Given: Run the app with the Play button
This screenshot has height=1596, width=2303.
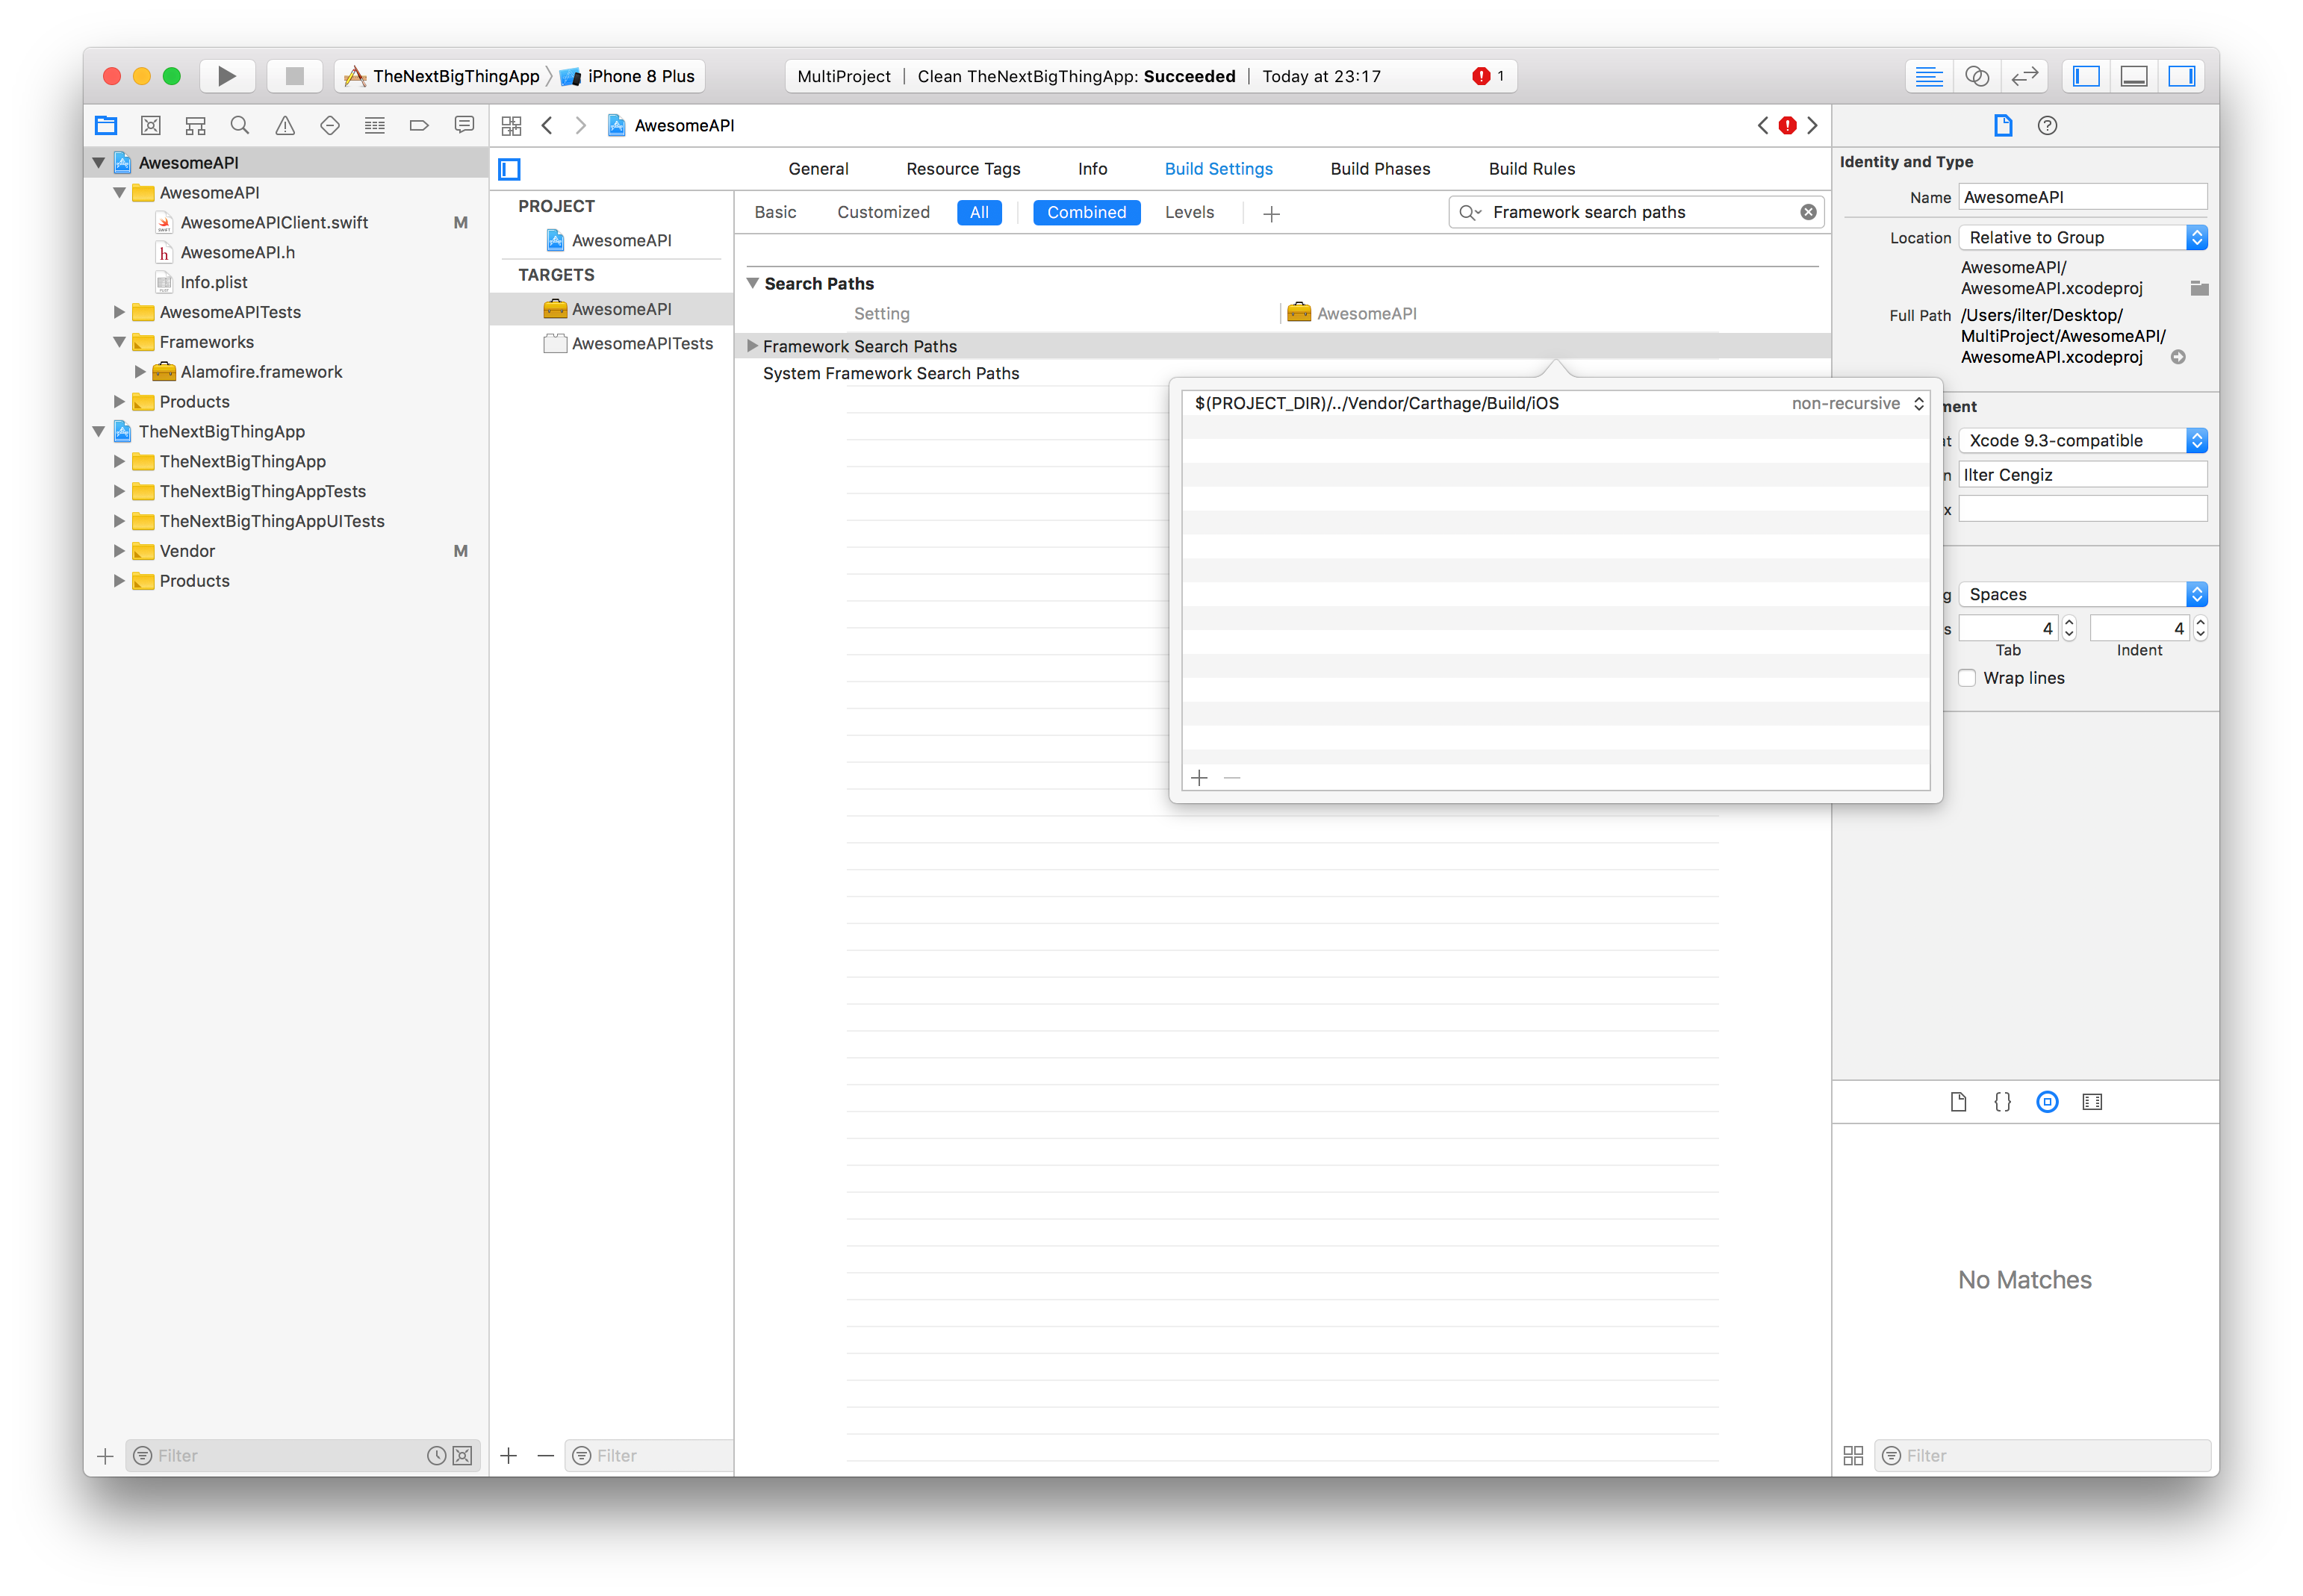Looking at the screenshot, I should coord(227,75).
